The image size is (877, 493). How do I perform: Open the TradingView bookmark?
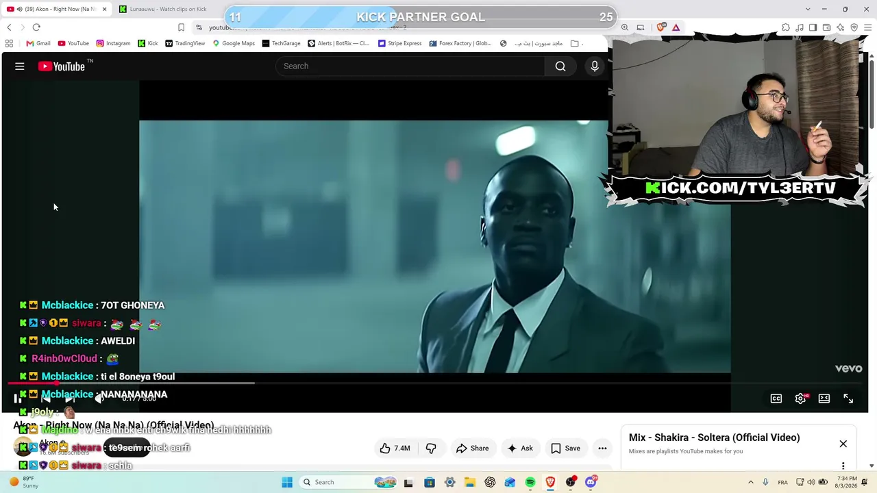[185, 43]
